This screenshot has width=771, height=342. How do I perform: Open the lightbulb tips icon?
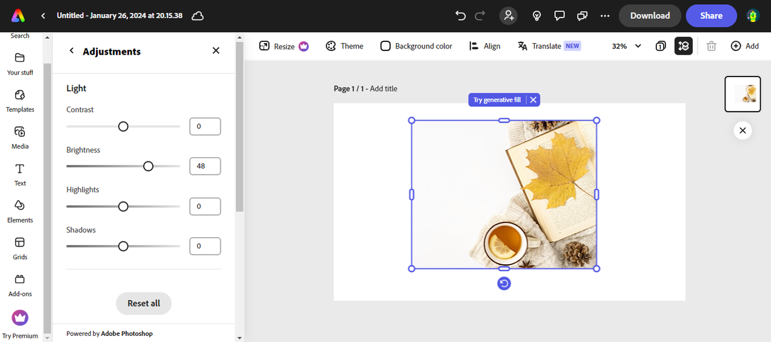tap(537, 16)
